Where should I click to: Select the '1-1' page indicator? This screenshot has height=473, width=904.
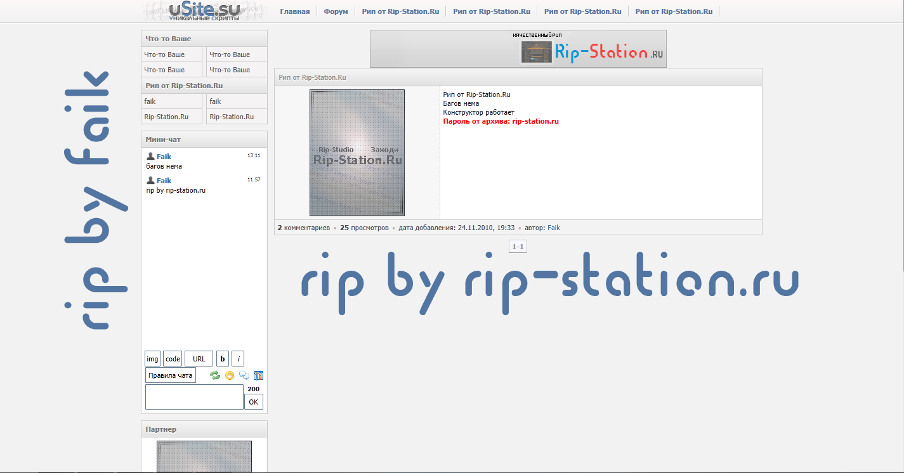[x=518, y=247]
